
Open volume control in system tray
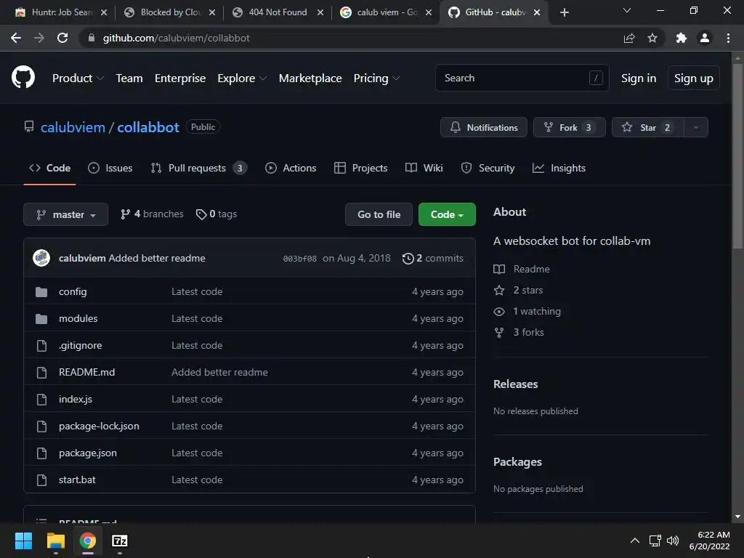click(673, 541)
